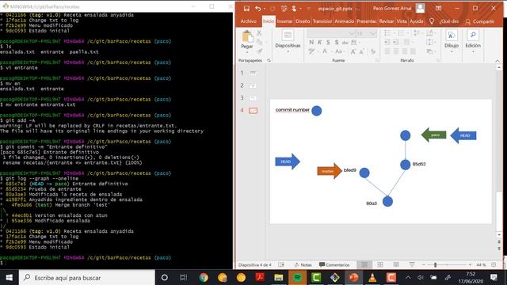Viewport: 507px width, 285px height.
Task: Click the Paco Gomez Arnal account avatar
Action: [x=420, y=8]
